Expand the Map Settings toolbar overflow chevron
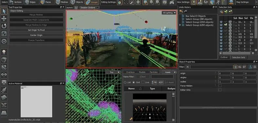258x123 pixels. (256, 2)
